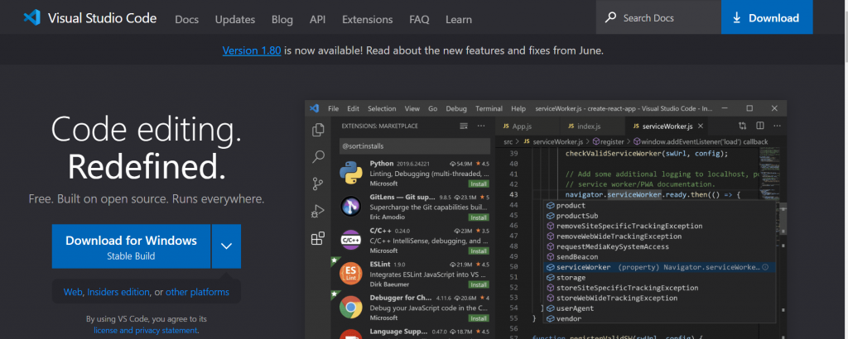The width and height of the screenshot is (848, 339).
Task: Select the userAgent autocomplete suggestion
Action: tap(659, 308)
